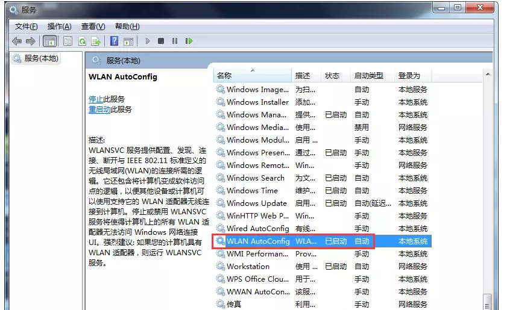Viewport: 507px width, 310px height.
Task: Click 网络服务 login of Workstation row
Action: point(413,267)
